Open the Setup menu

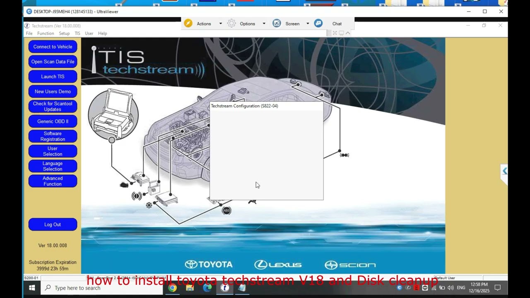64,34
